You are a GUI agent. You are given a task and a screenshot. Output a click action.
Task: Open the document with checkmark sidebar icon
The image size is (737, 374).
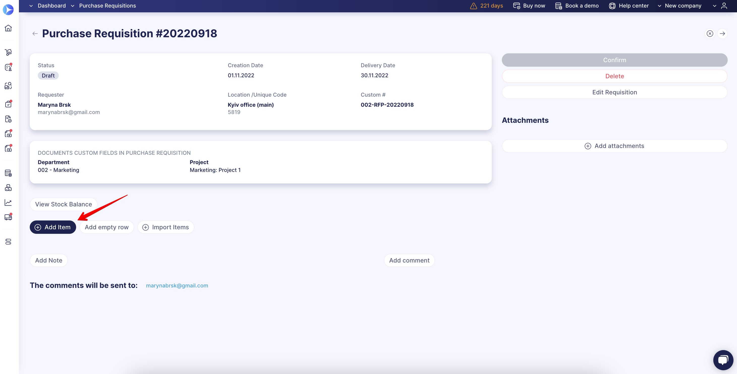[8, 119]
